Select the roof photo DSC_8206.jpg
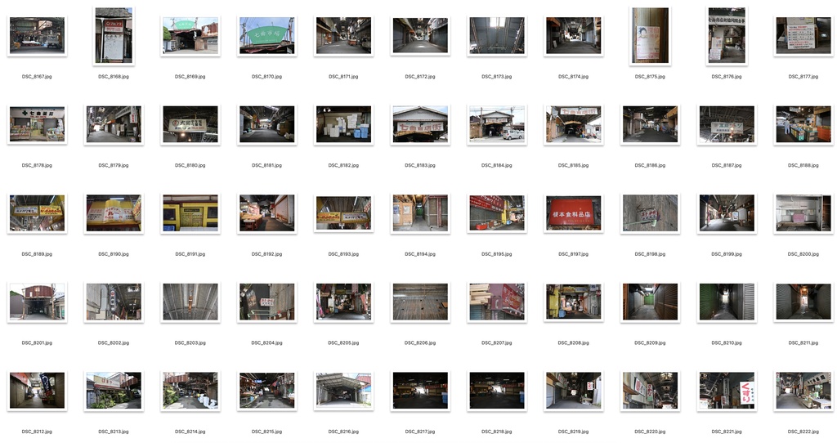The image size is (837, 443). 420,302
